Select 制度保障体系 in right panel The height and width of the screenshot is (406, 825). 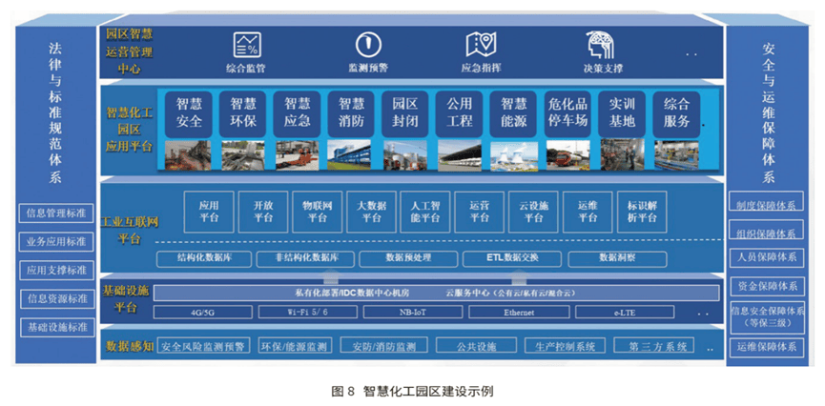click(767, 204)
